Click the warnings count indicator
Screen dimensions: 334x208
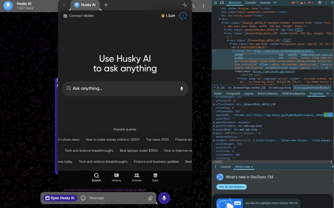pyautogui.click(x=303, y=3)
